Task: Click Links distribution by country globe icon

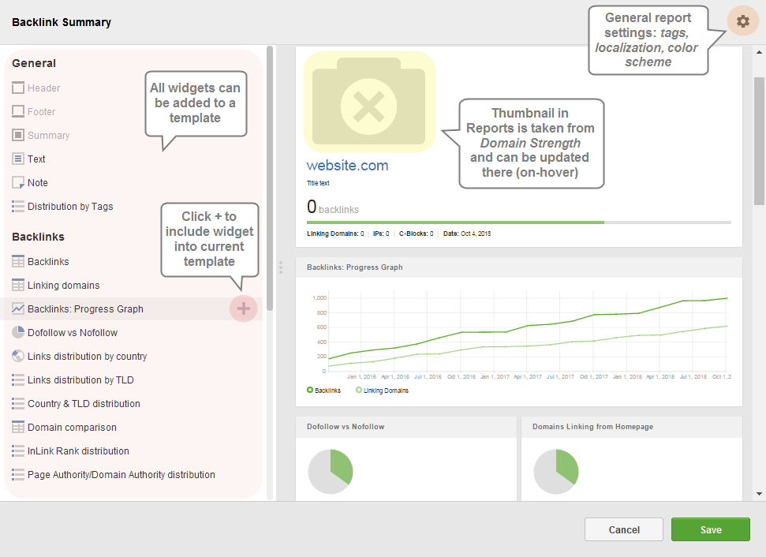Action: (x=18, y=357)
